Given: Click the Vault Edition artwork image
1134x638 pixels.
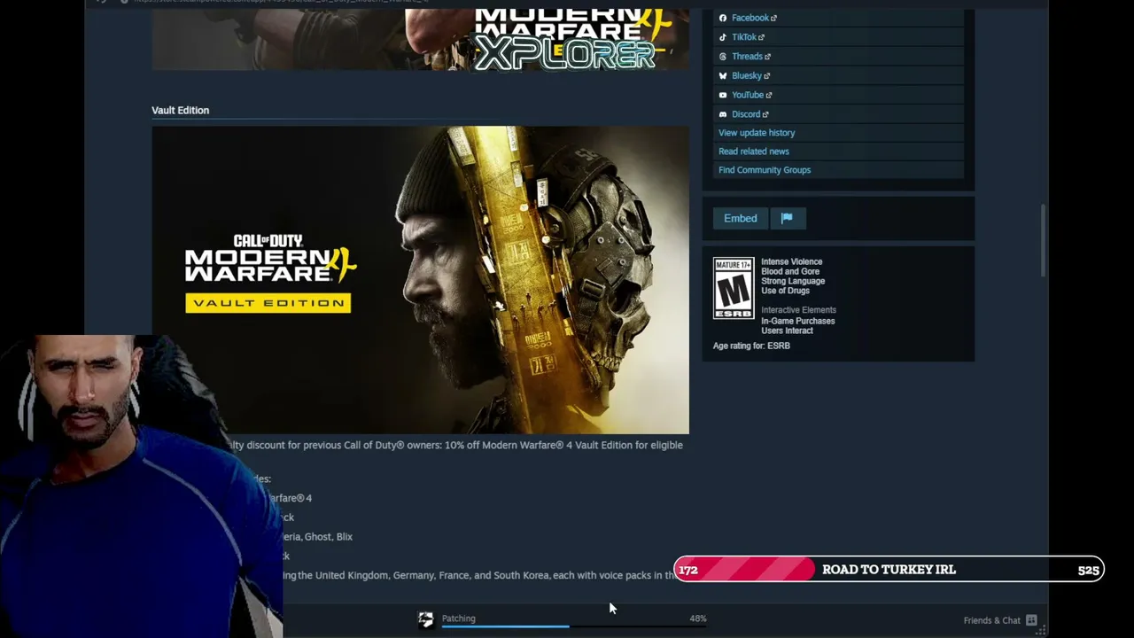Looking at the screenshot, I should [420, 280].
